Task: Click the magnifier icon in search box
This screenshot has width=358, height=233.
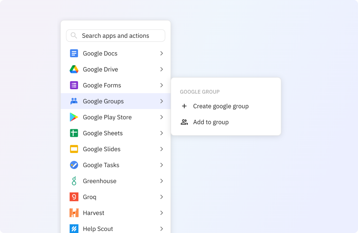Action: (x=74, y=35)
